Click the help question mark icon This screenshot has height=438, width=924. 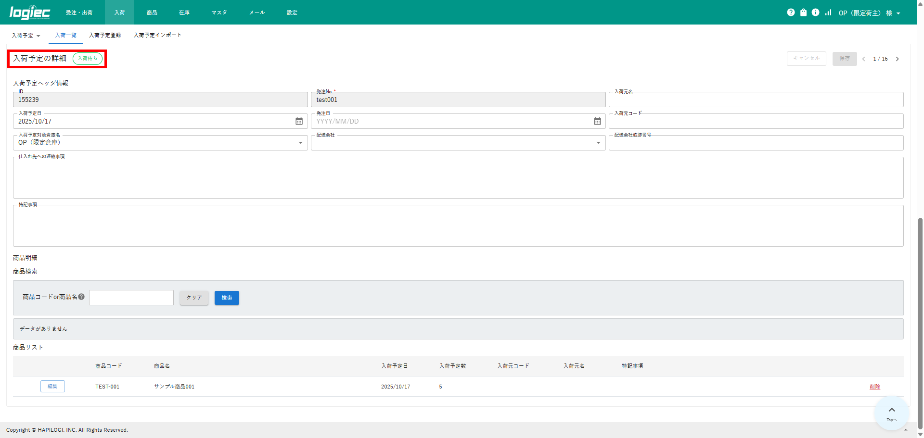click(x=791, y=13)
